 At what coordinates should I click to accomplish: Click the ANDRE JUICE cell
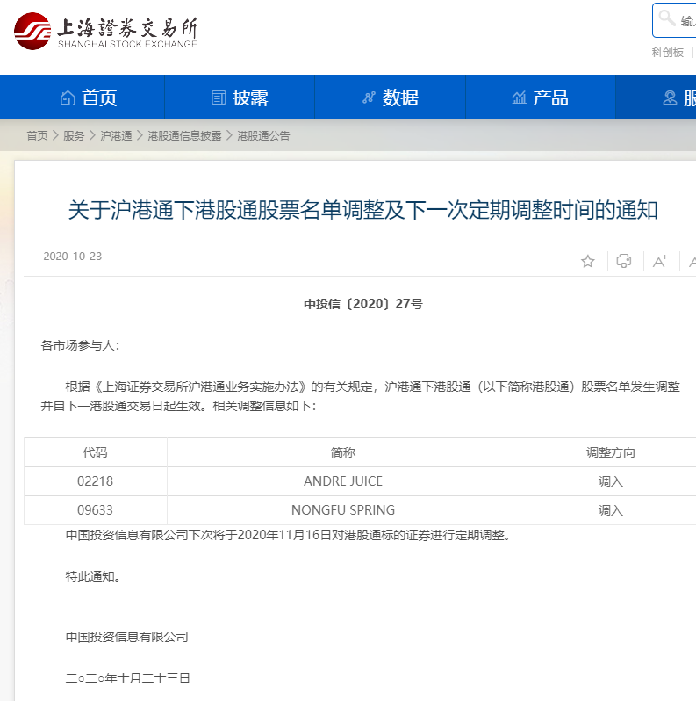pyautogui.click(x=343, y=481)
